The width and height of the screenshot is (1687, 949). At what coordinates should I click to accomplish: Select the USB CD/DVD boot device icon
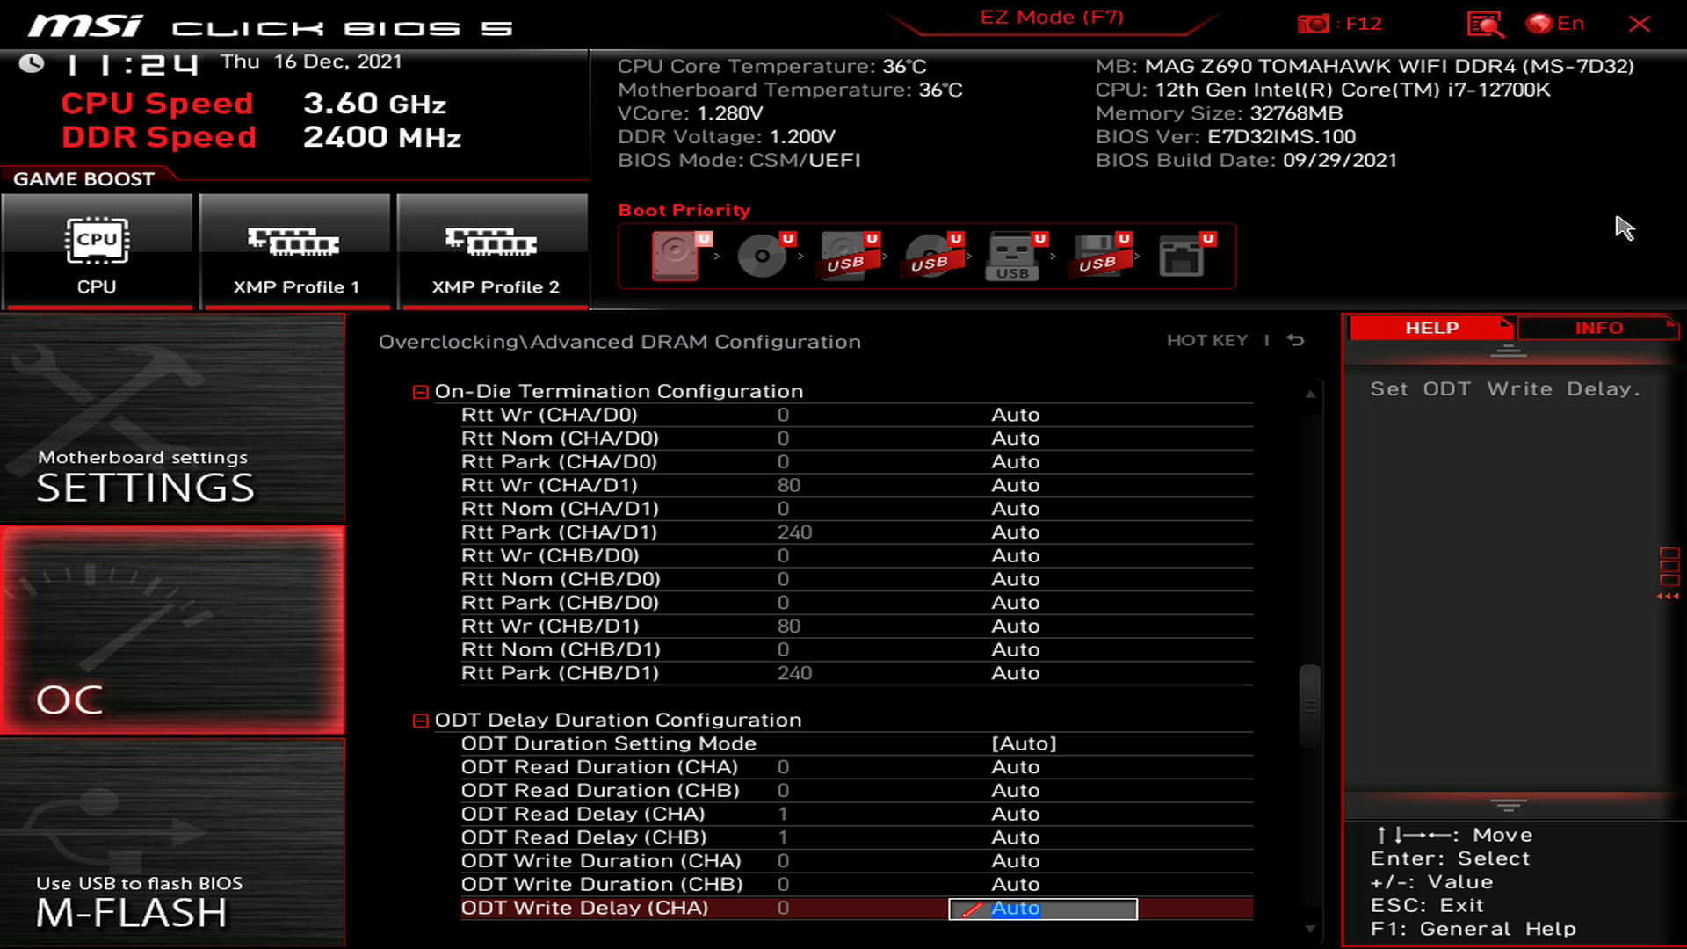(931, 256)
